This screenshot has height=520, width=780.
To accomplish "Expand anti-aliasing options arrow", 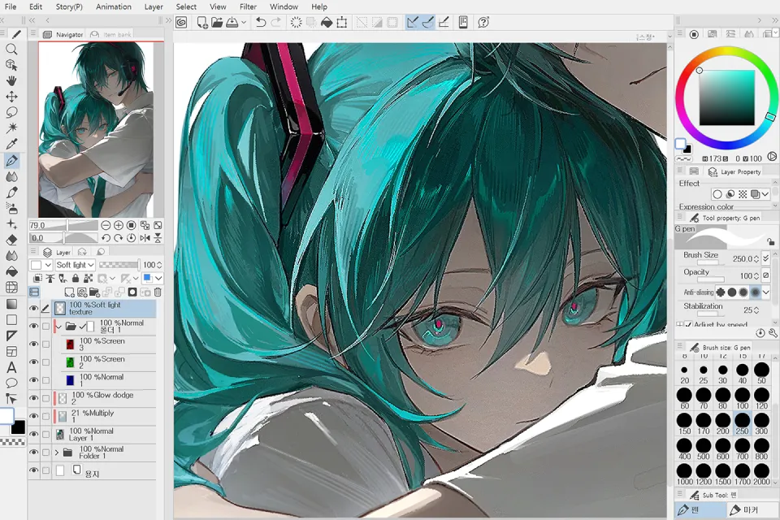I will pos(766,292).
